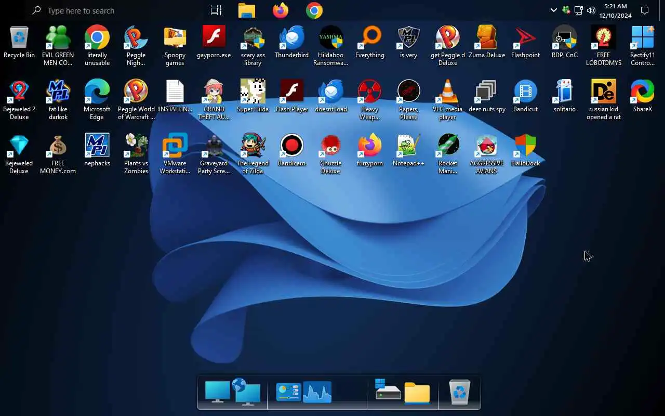Launch The Legend of Zilda shortcut
This screenshot has width=665, height=416.
click(253, 154)
